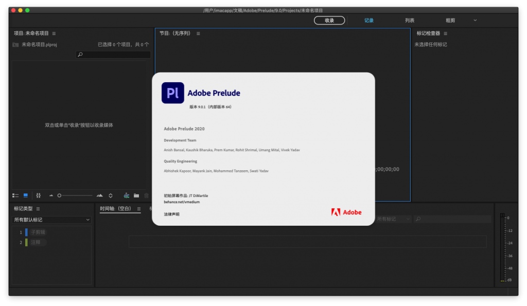Open the sort order up-down arrows icon
527x306 pixels.
[x=111, y=195]
